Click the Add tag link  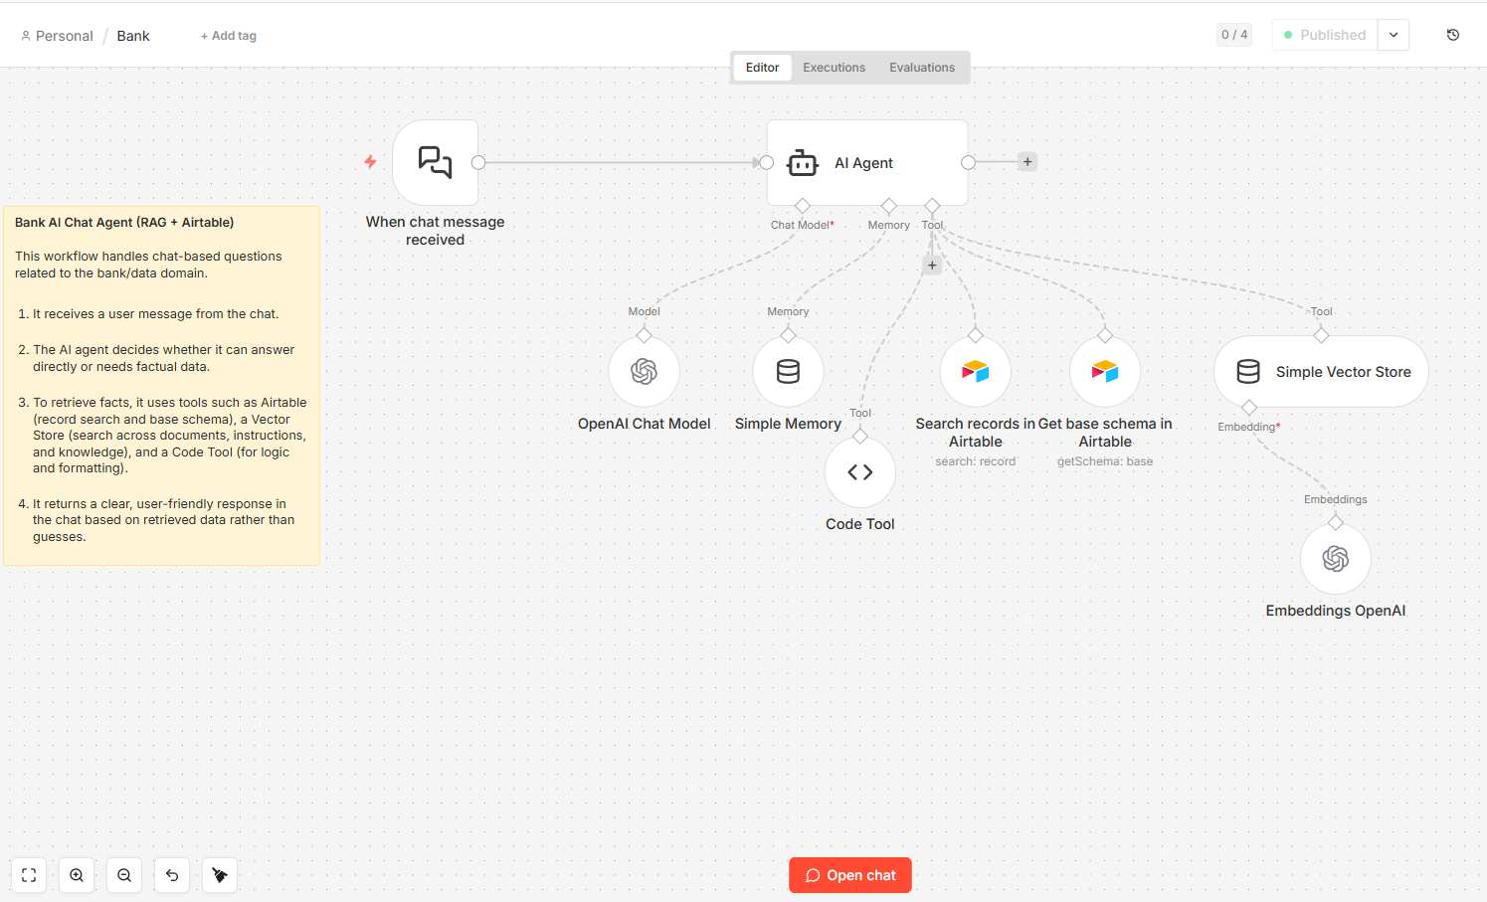coord(229,36)
